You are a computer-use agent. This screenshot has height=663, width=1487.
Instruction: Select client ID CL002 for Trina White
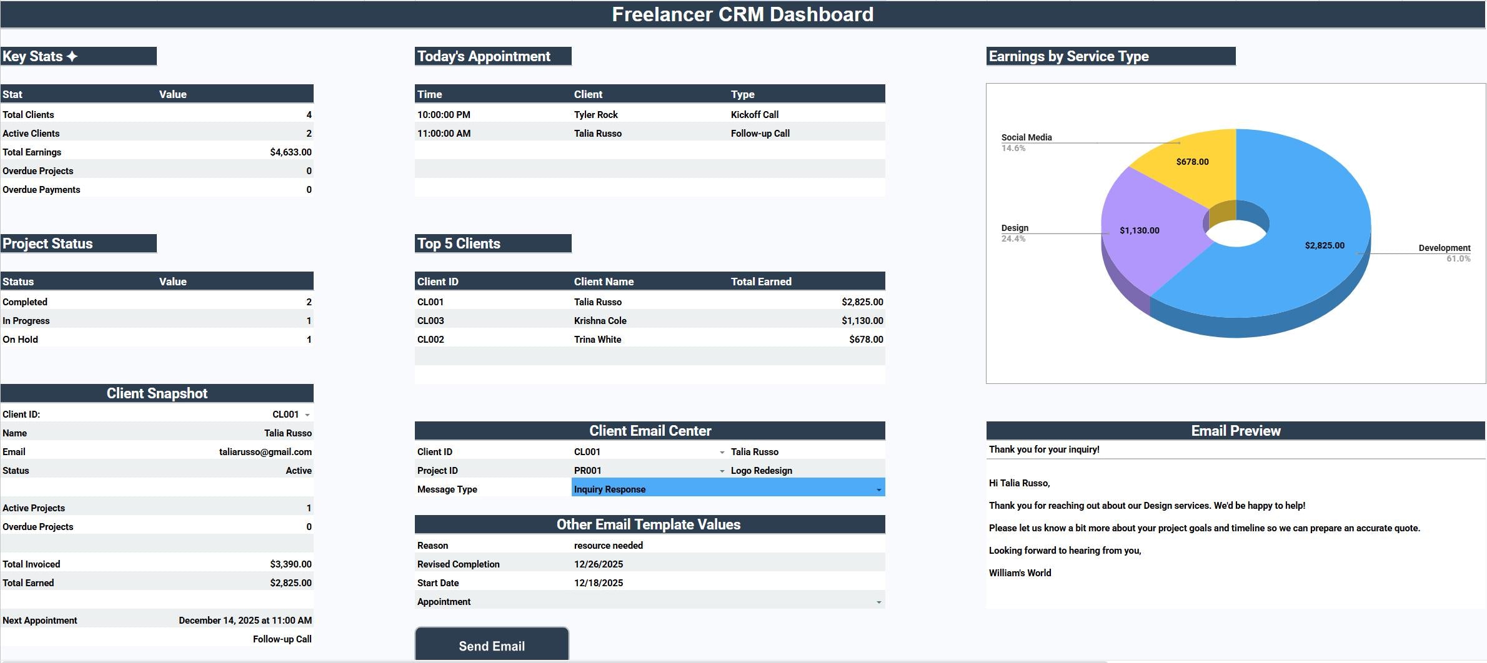coord(430,339)
